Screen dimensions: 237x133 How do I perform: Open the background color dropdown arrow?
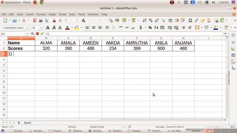tap(81, 28)
